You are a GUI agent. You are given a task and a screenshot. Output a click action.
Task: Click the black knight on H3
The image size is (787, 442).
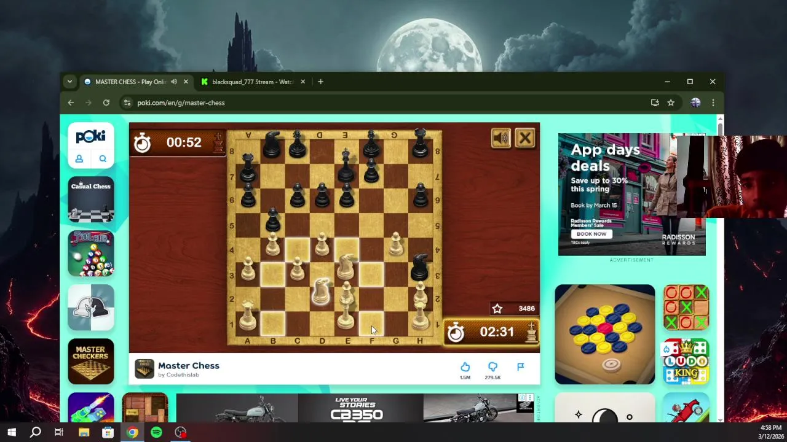(420, 267)
